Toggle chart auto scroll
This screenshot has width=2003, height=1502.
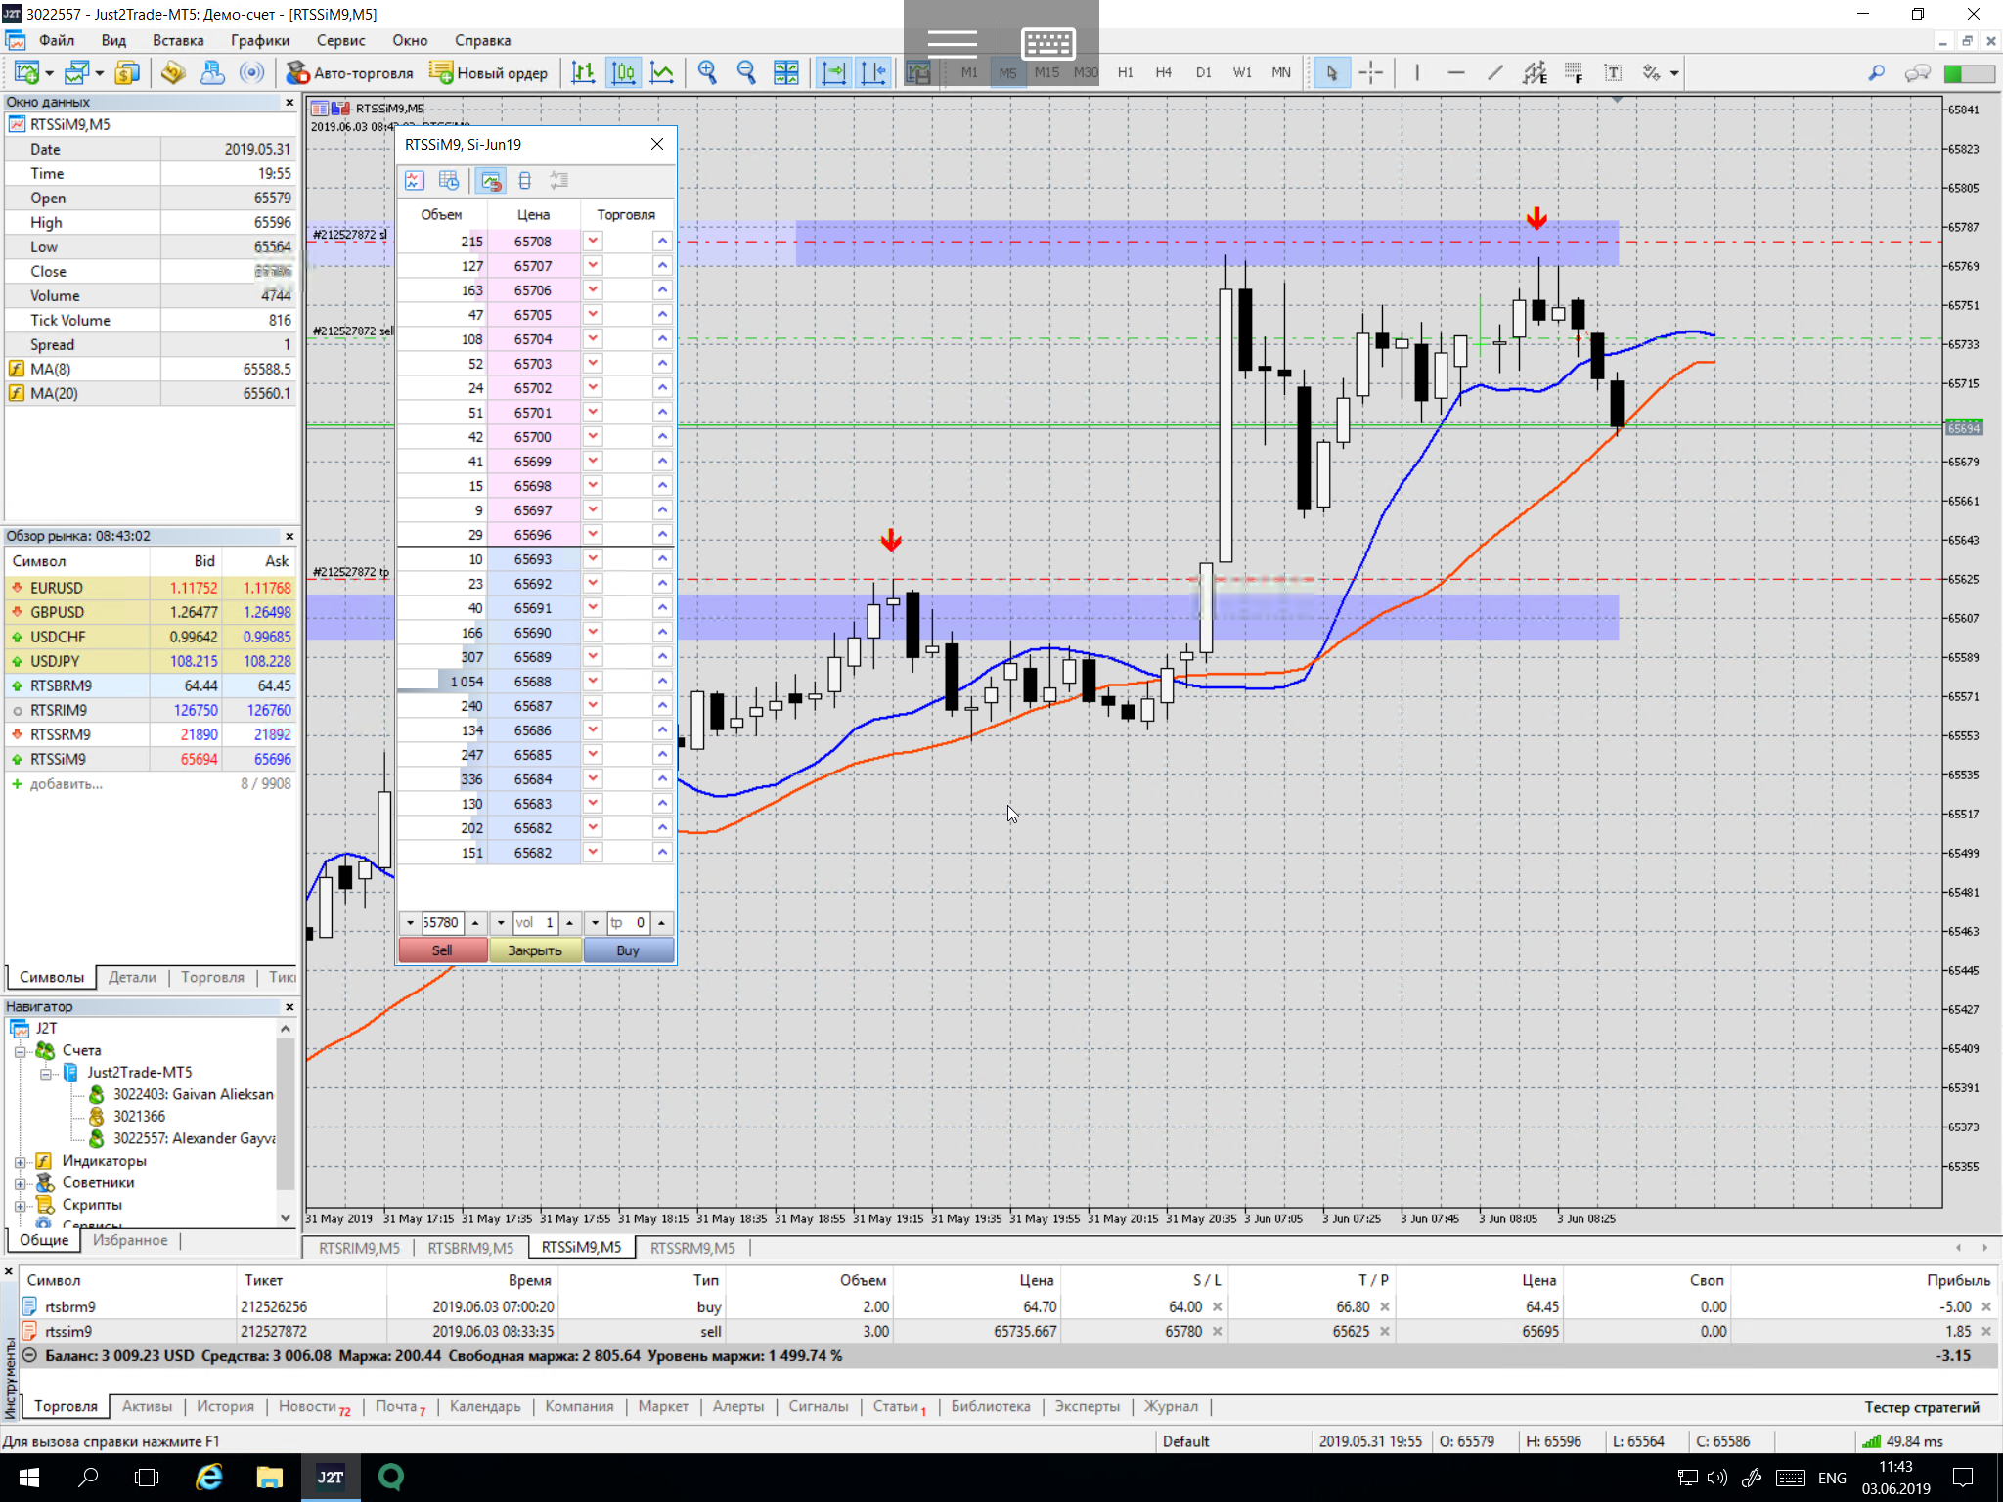pyautogui.click(x=834, y=72)
